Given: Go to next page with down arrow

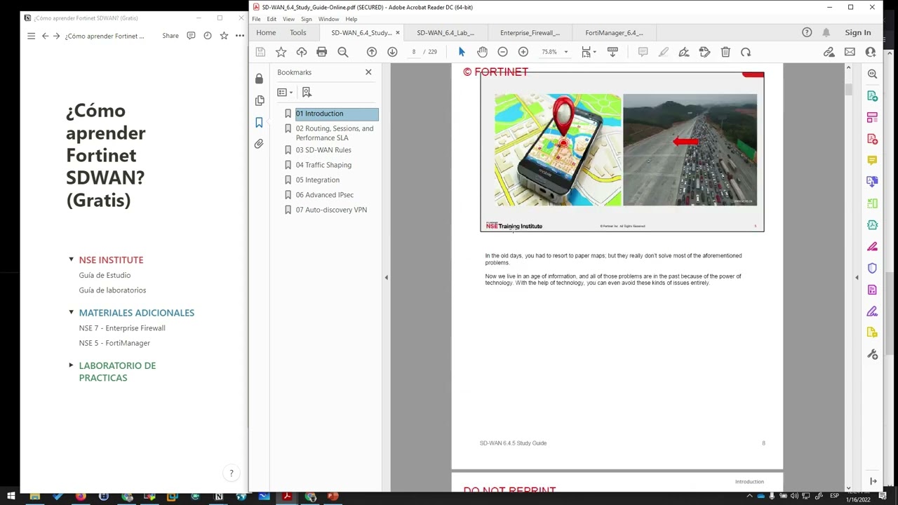Looking at the screenshot, I should [x=392, y=52].
